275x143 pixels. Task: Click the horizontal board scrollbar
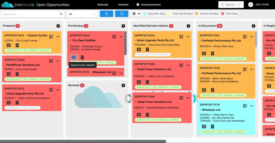click(x=83, y=141)
